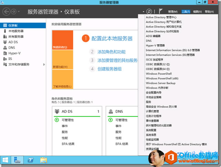Open the 管理(M) menu

[173, 12]
